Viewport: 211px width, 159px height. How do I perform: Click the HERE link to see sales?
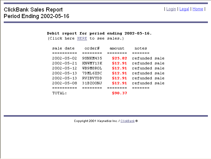tap(82, 38)
